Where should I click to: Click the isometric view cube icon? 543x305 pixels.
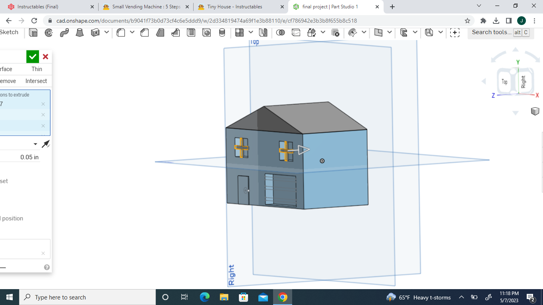[x=535, y=112]
